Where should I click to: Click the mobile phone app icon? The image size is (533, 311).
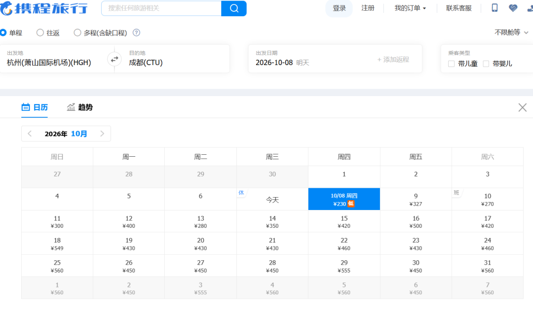[x=495, y=8]
